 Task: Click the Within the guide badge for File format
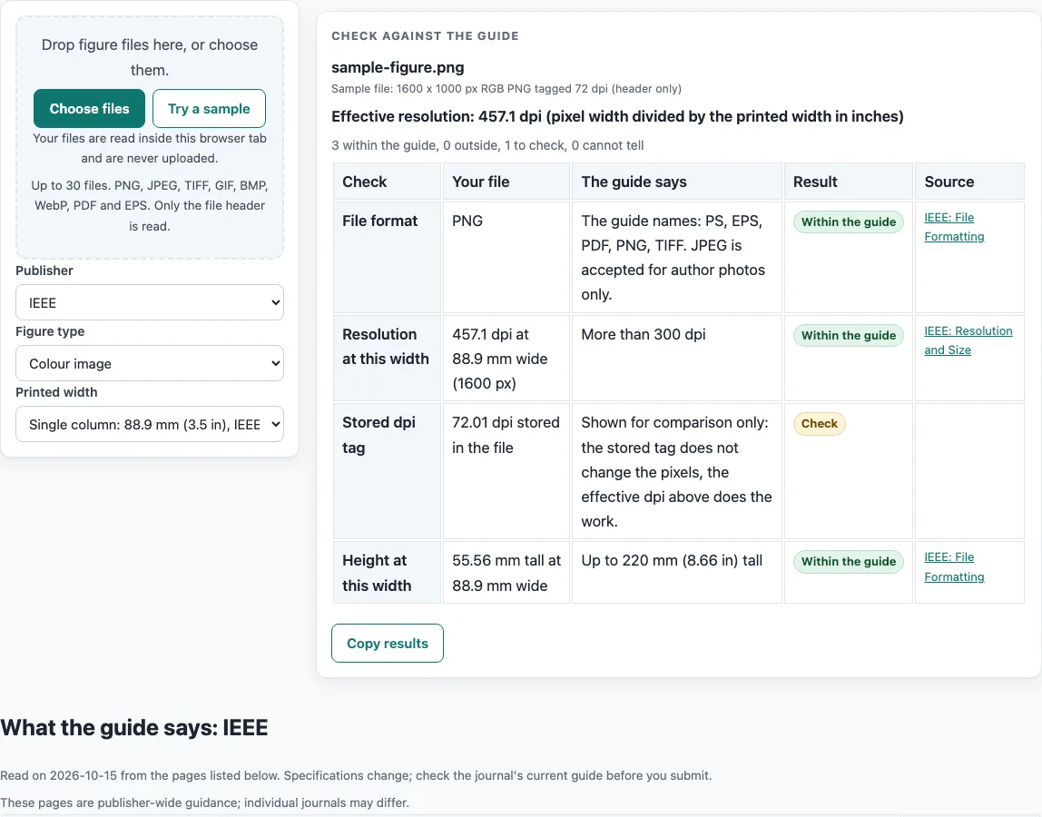pos(848,222)
